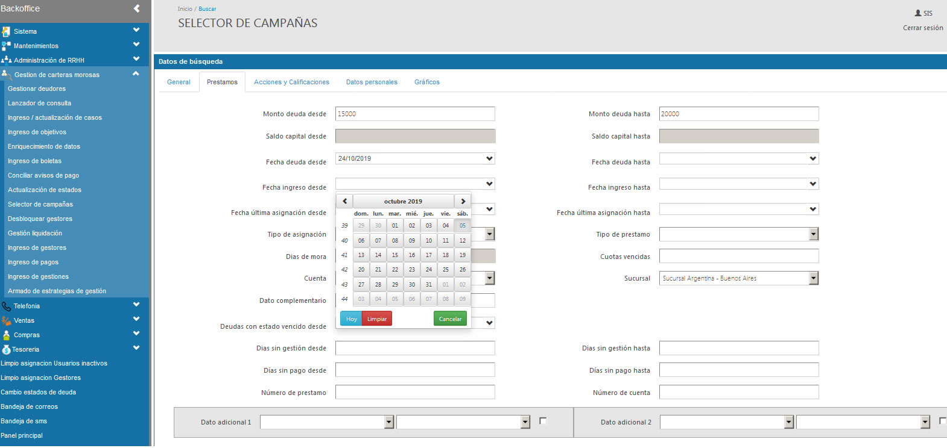Switch to the Gráficos tab
Screen dimensions: 947x448
[x=427, y=82]
